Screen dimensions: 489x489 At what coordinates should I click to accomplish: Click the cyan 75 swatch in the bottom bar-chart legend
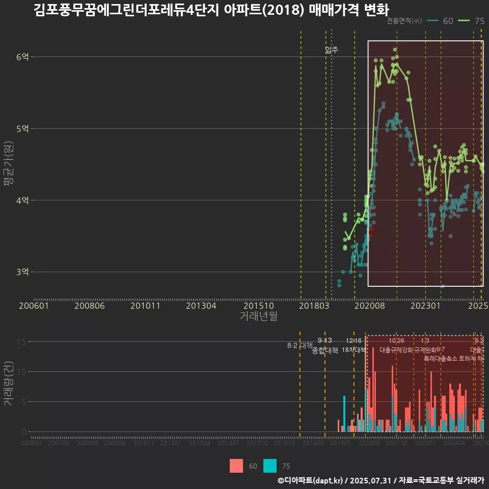pyautogui.click(x=270, y=466)
